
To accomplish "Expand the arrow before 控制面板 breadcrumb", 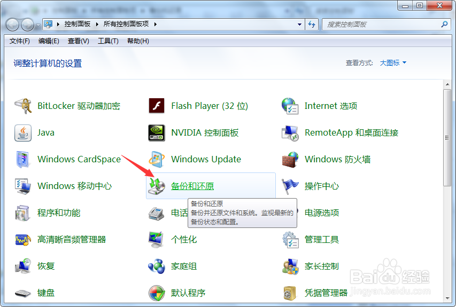I will [x=58, y=24].
